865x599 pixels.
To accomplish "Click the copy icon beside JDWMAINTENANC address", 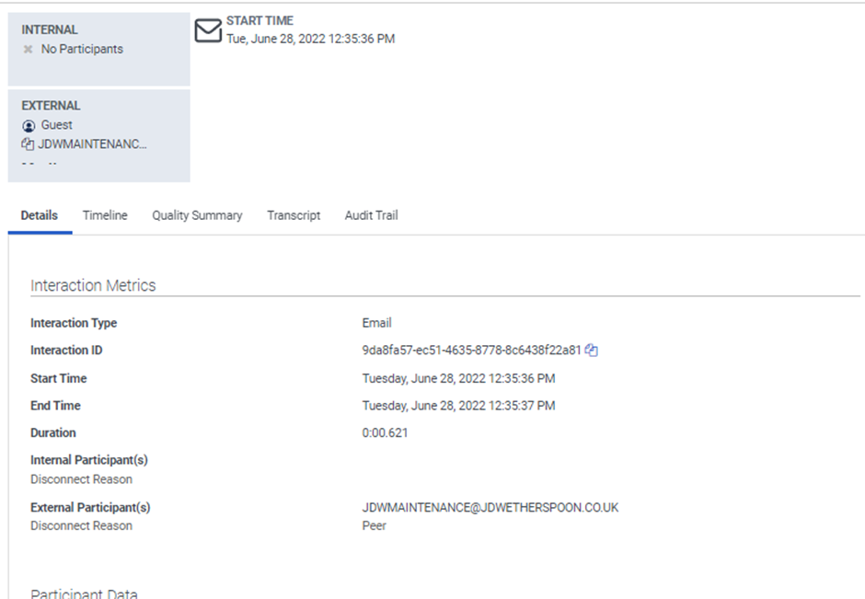I will pos(28,144).
